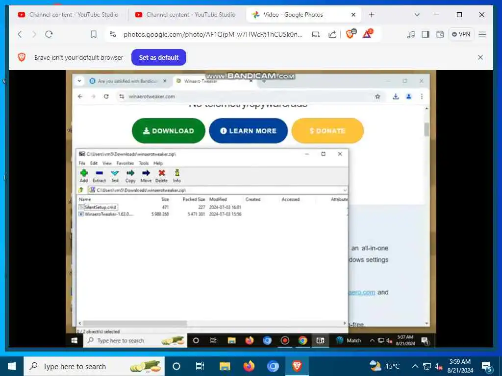The height and width of the screenshot is (376, 502).
Task: Close the Video - Google Photos tab
Action: [353, 15]
